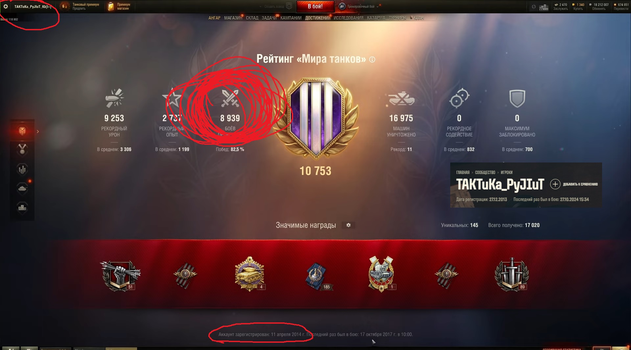Open the awards medal sidebar icon
Viewport: 631px width, 350px height.
pyautogui.click(x=22, y=150)
